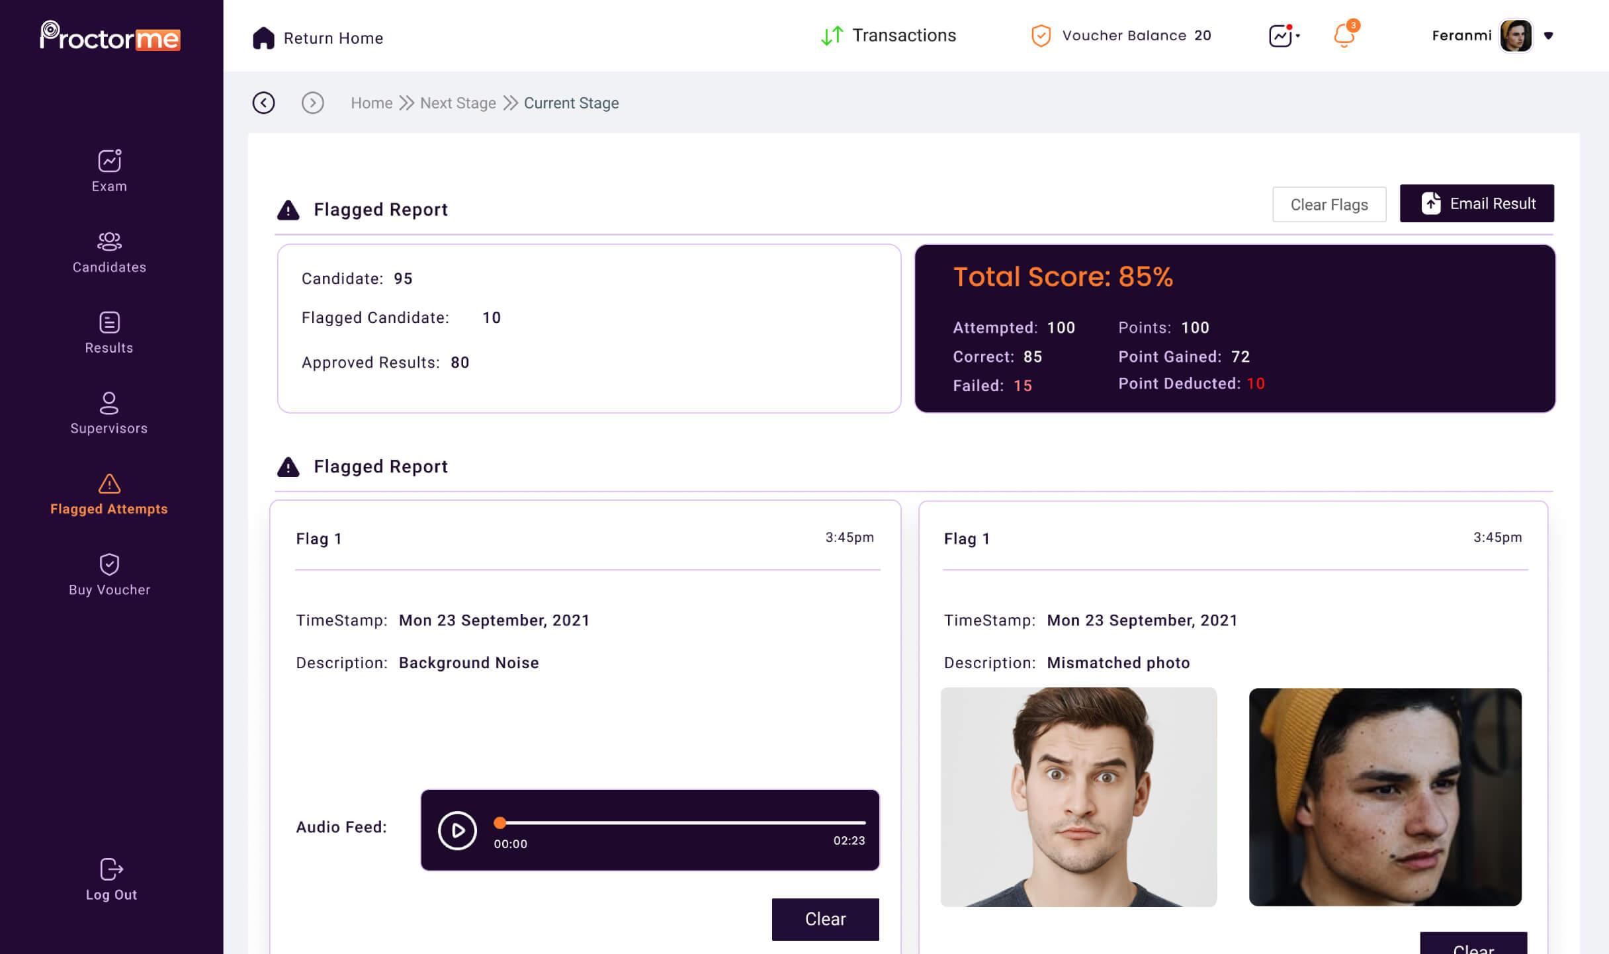
Task: Click warning triangle beside top Flagged Report
Action: [288, 210]
